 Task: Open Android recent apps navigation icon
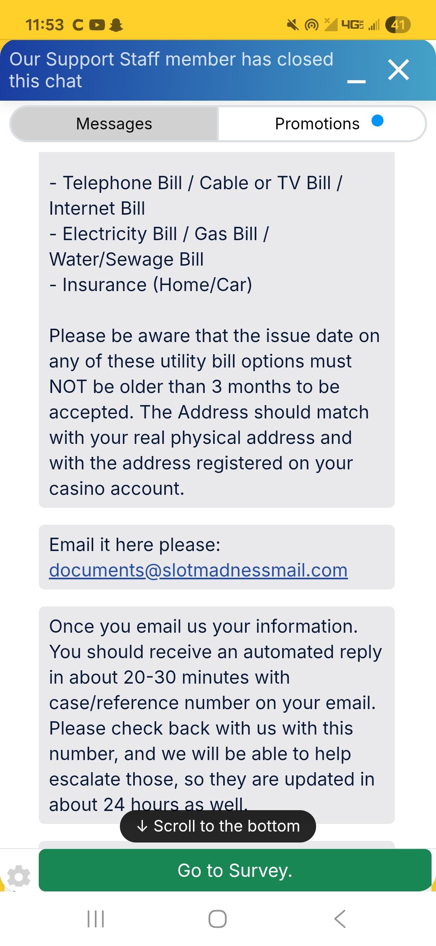(x=96, y=919)
